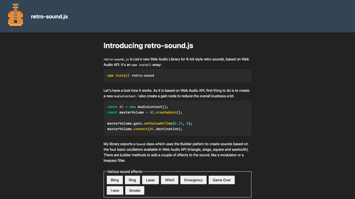355x199 pixels.
Task: Play the Witch sound effect
Action: pyautogui.click(x=170, y=180)
